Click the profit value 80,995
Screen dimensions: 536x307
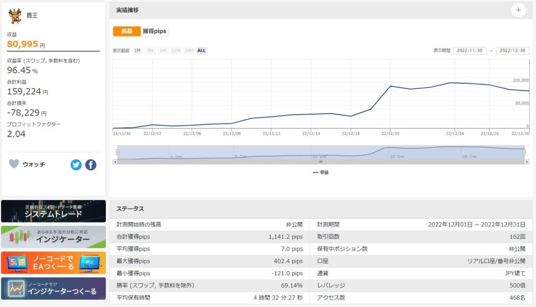tap(23, 44)
